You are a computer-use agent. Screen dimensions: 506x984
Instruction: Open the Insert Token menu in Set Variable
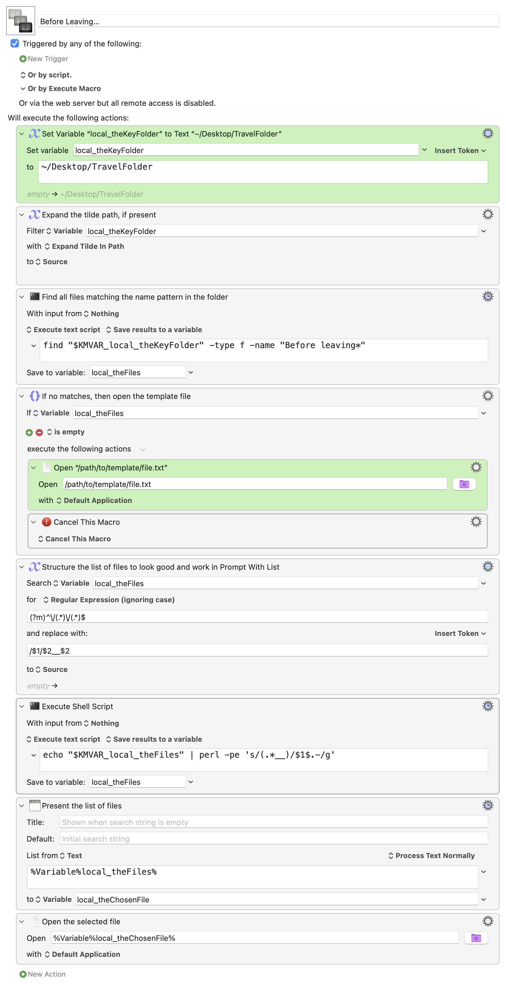[x=459, y=150]
